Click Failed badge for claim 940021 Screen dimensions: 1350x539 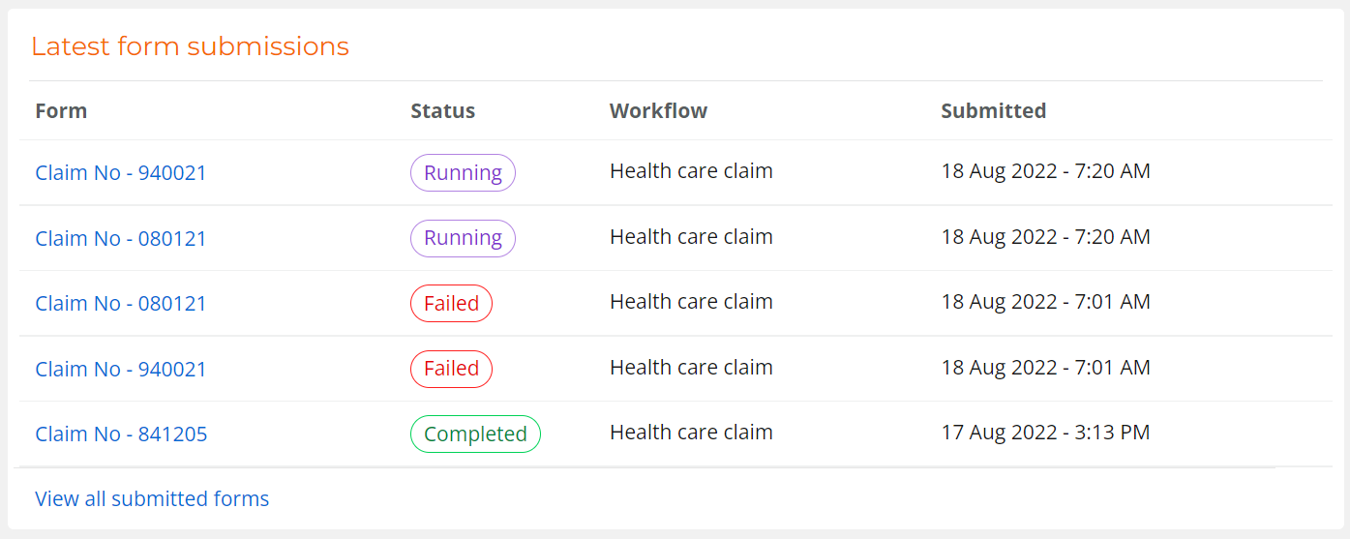click(451, 369)
